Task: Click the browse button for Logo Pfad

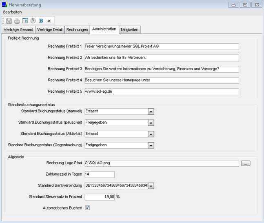Action: coord(245,163)
